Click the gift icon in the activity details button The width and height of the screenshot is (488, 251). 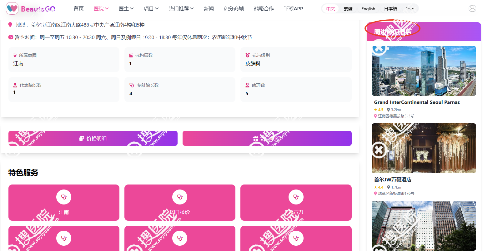coord(256,138)
